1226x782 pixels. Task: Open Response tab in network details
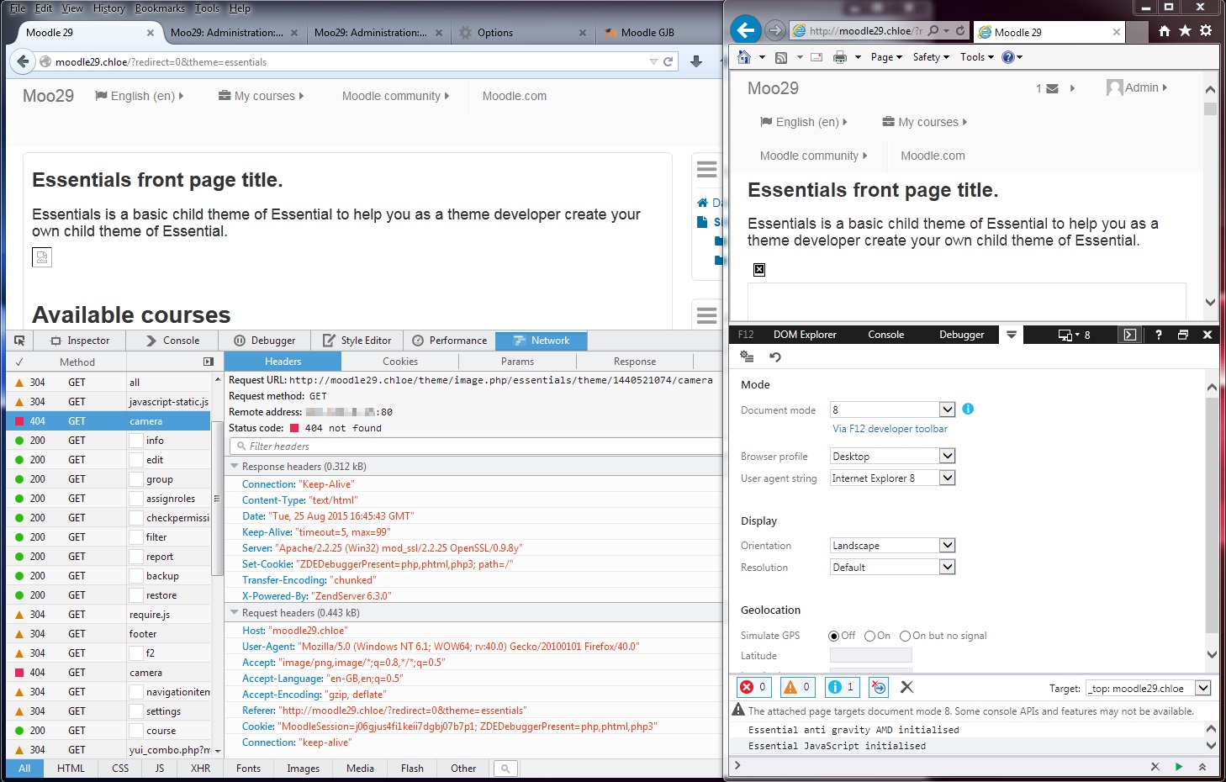[635, 362]
